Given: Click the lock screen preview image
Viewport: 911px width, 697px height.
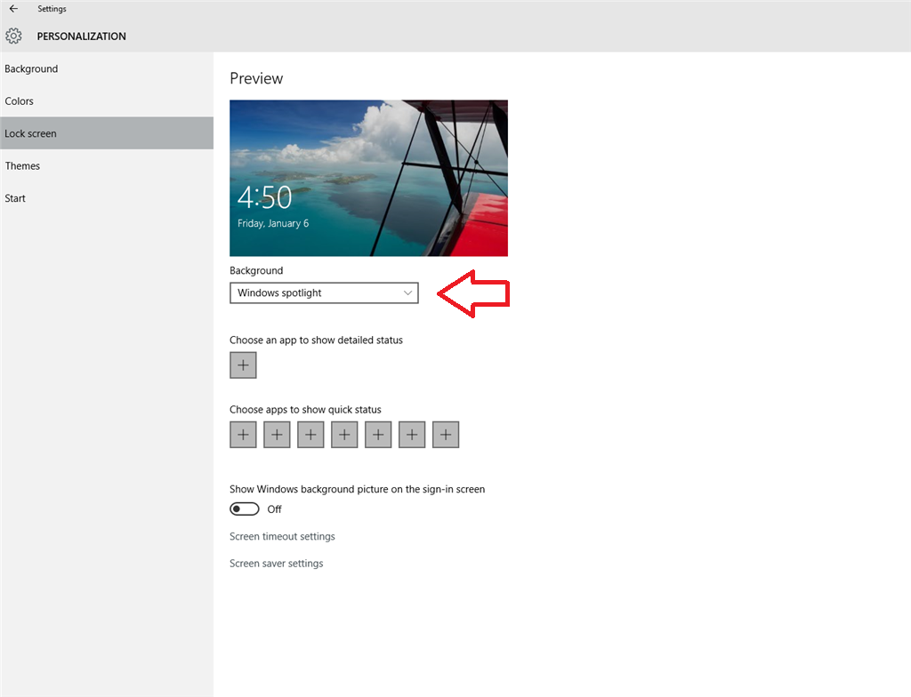Looking at the screenshot, I should coord(368,178).
